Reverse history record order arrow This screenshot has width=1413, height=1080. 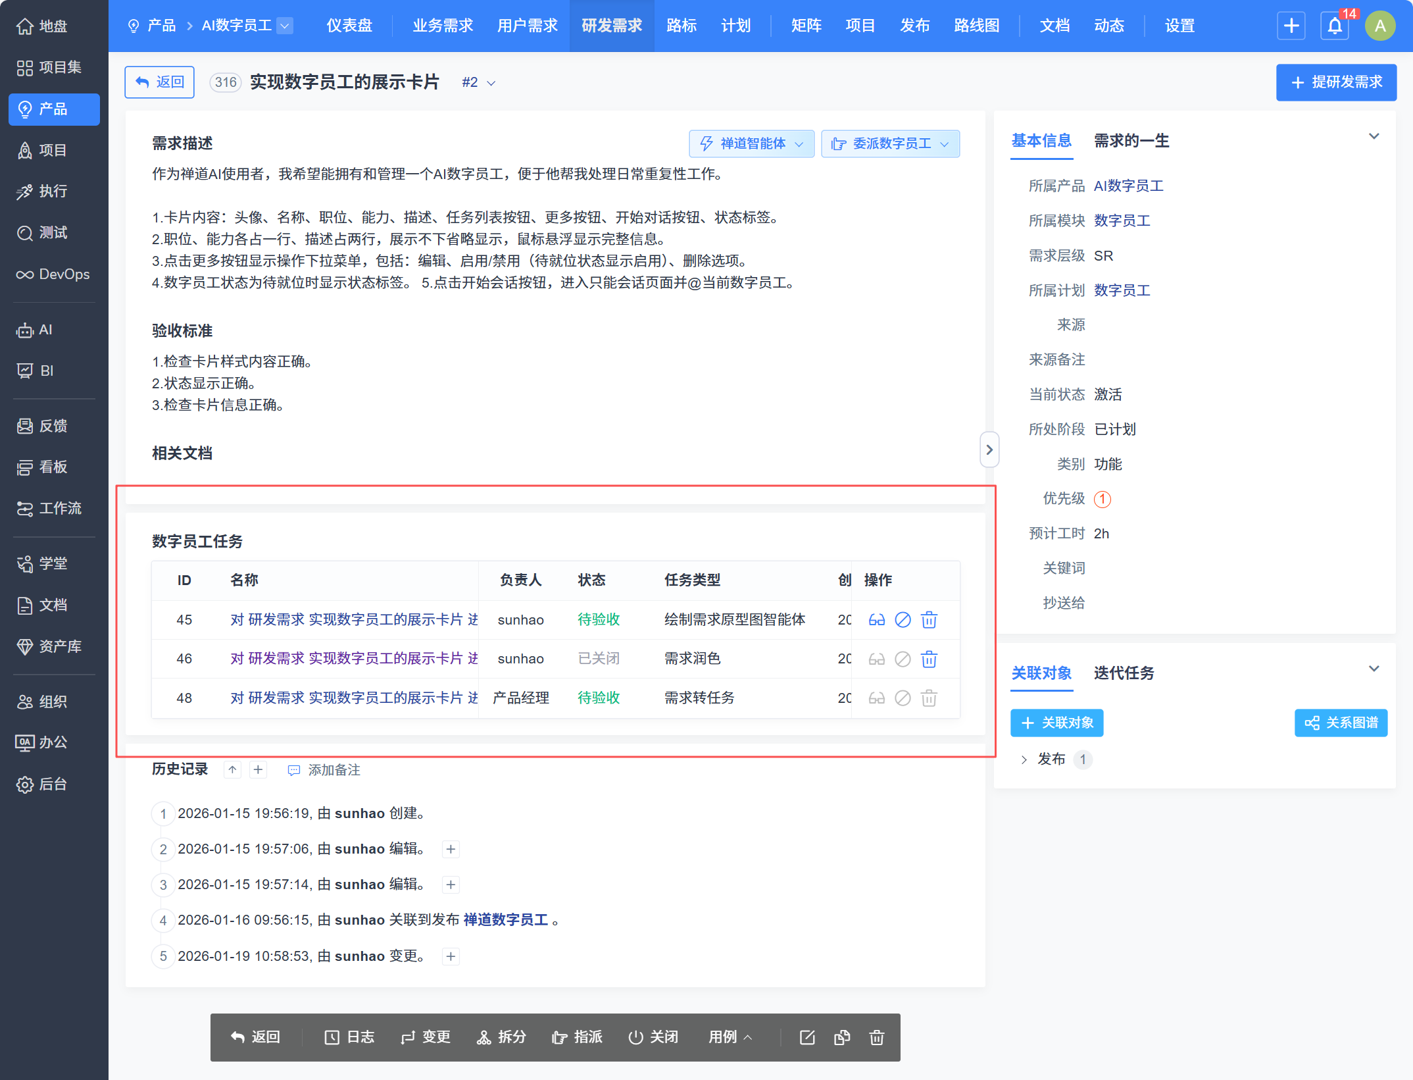click(x=232, y=769)
